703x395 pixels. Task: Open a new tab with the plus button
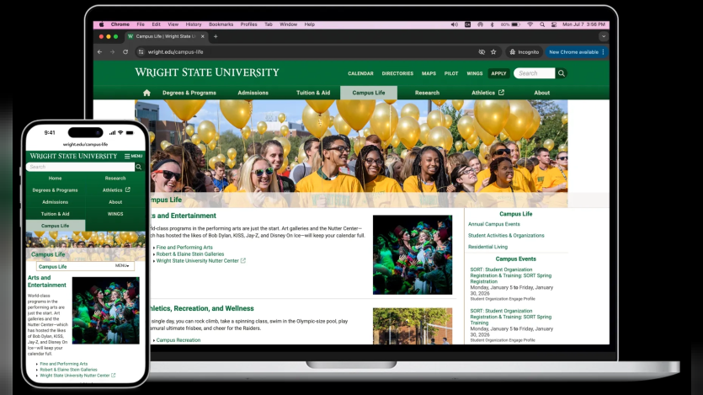pyautogui.click(x=216, y=36)
